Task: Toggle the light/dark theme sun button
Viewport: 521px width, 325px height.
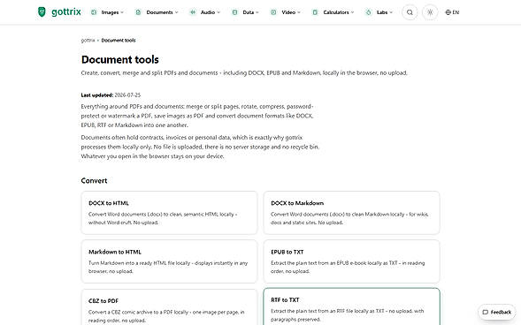Action: coord(430,12)
